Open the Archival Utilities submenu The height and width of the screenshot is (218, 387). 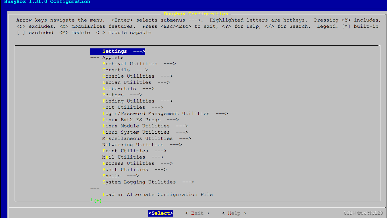pyautogui.click(x=130, y=63)
